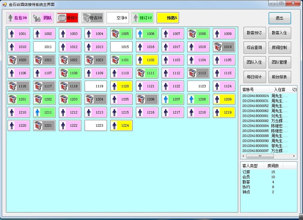Select dirty room 1204 bucket icon

point(89,99)
